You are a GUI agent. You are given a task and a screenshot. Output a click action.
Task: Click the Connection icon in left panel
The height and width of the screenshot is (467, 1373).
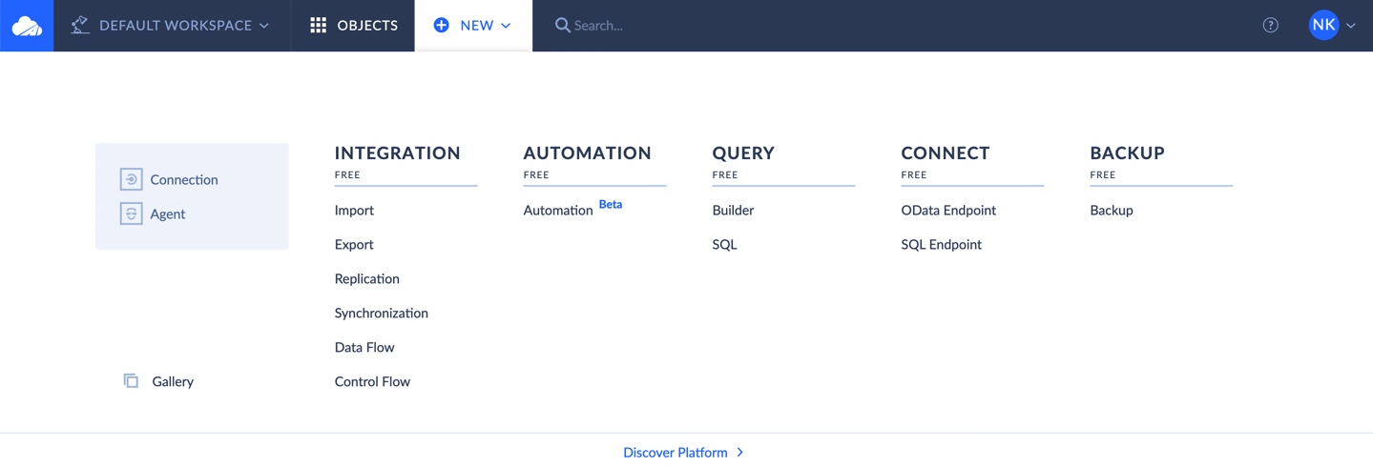point(132,179)
